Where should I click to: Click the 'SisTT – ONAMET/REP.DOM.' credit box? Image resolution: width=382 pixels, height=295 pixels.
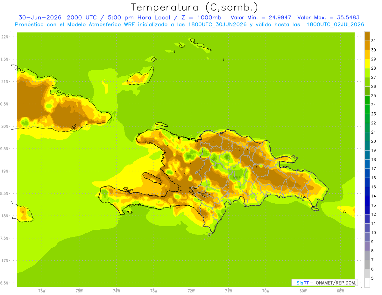coord(324,283)
